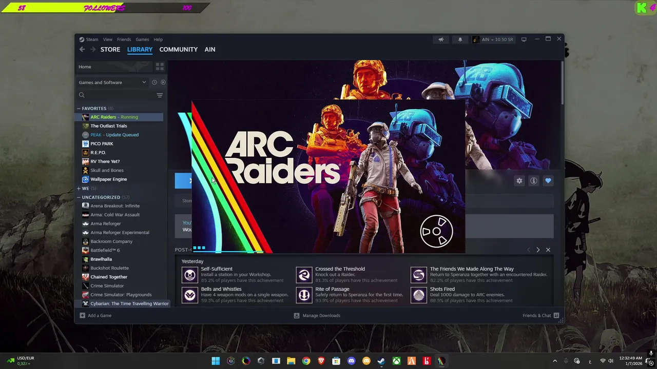The image size is (657, 369).
Task: Open the Help menu
Action: coord(158,39)
